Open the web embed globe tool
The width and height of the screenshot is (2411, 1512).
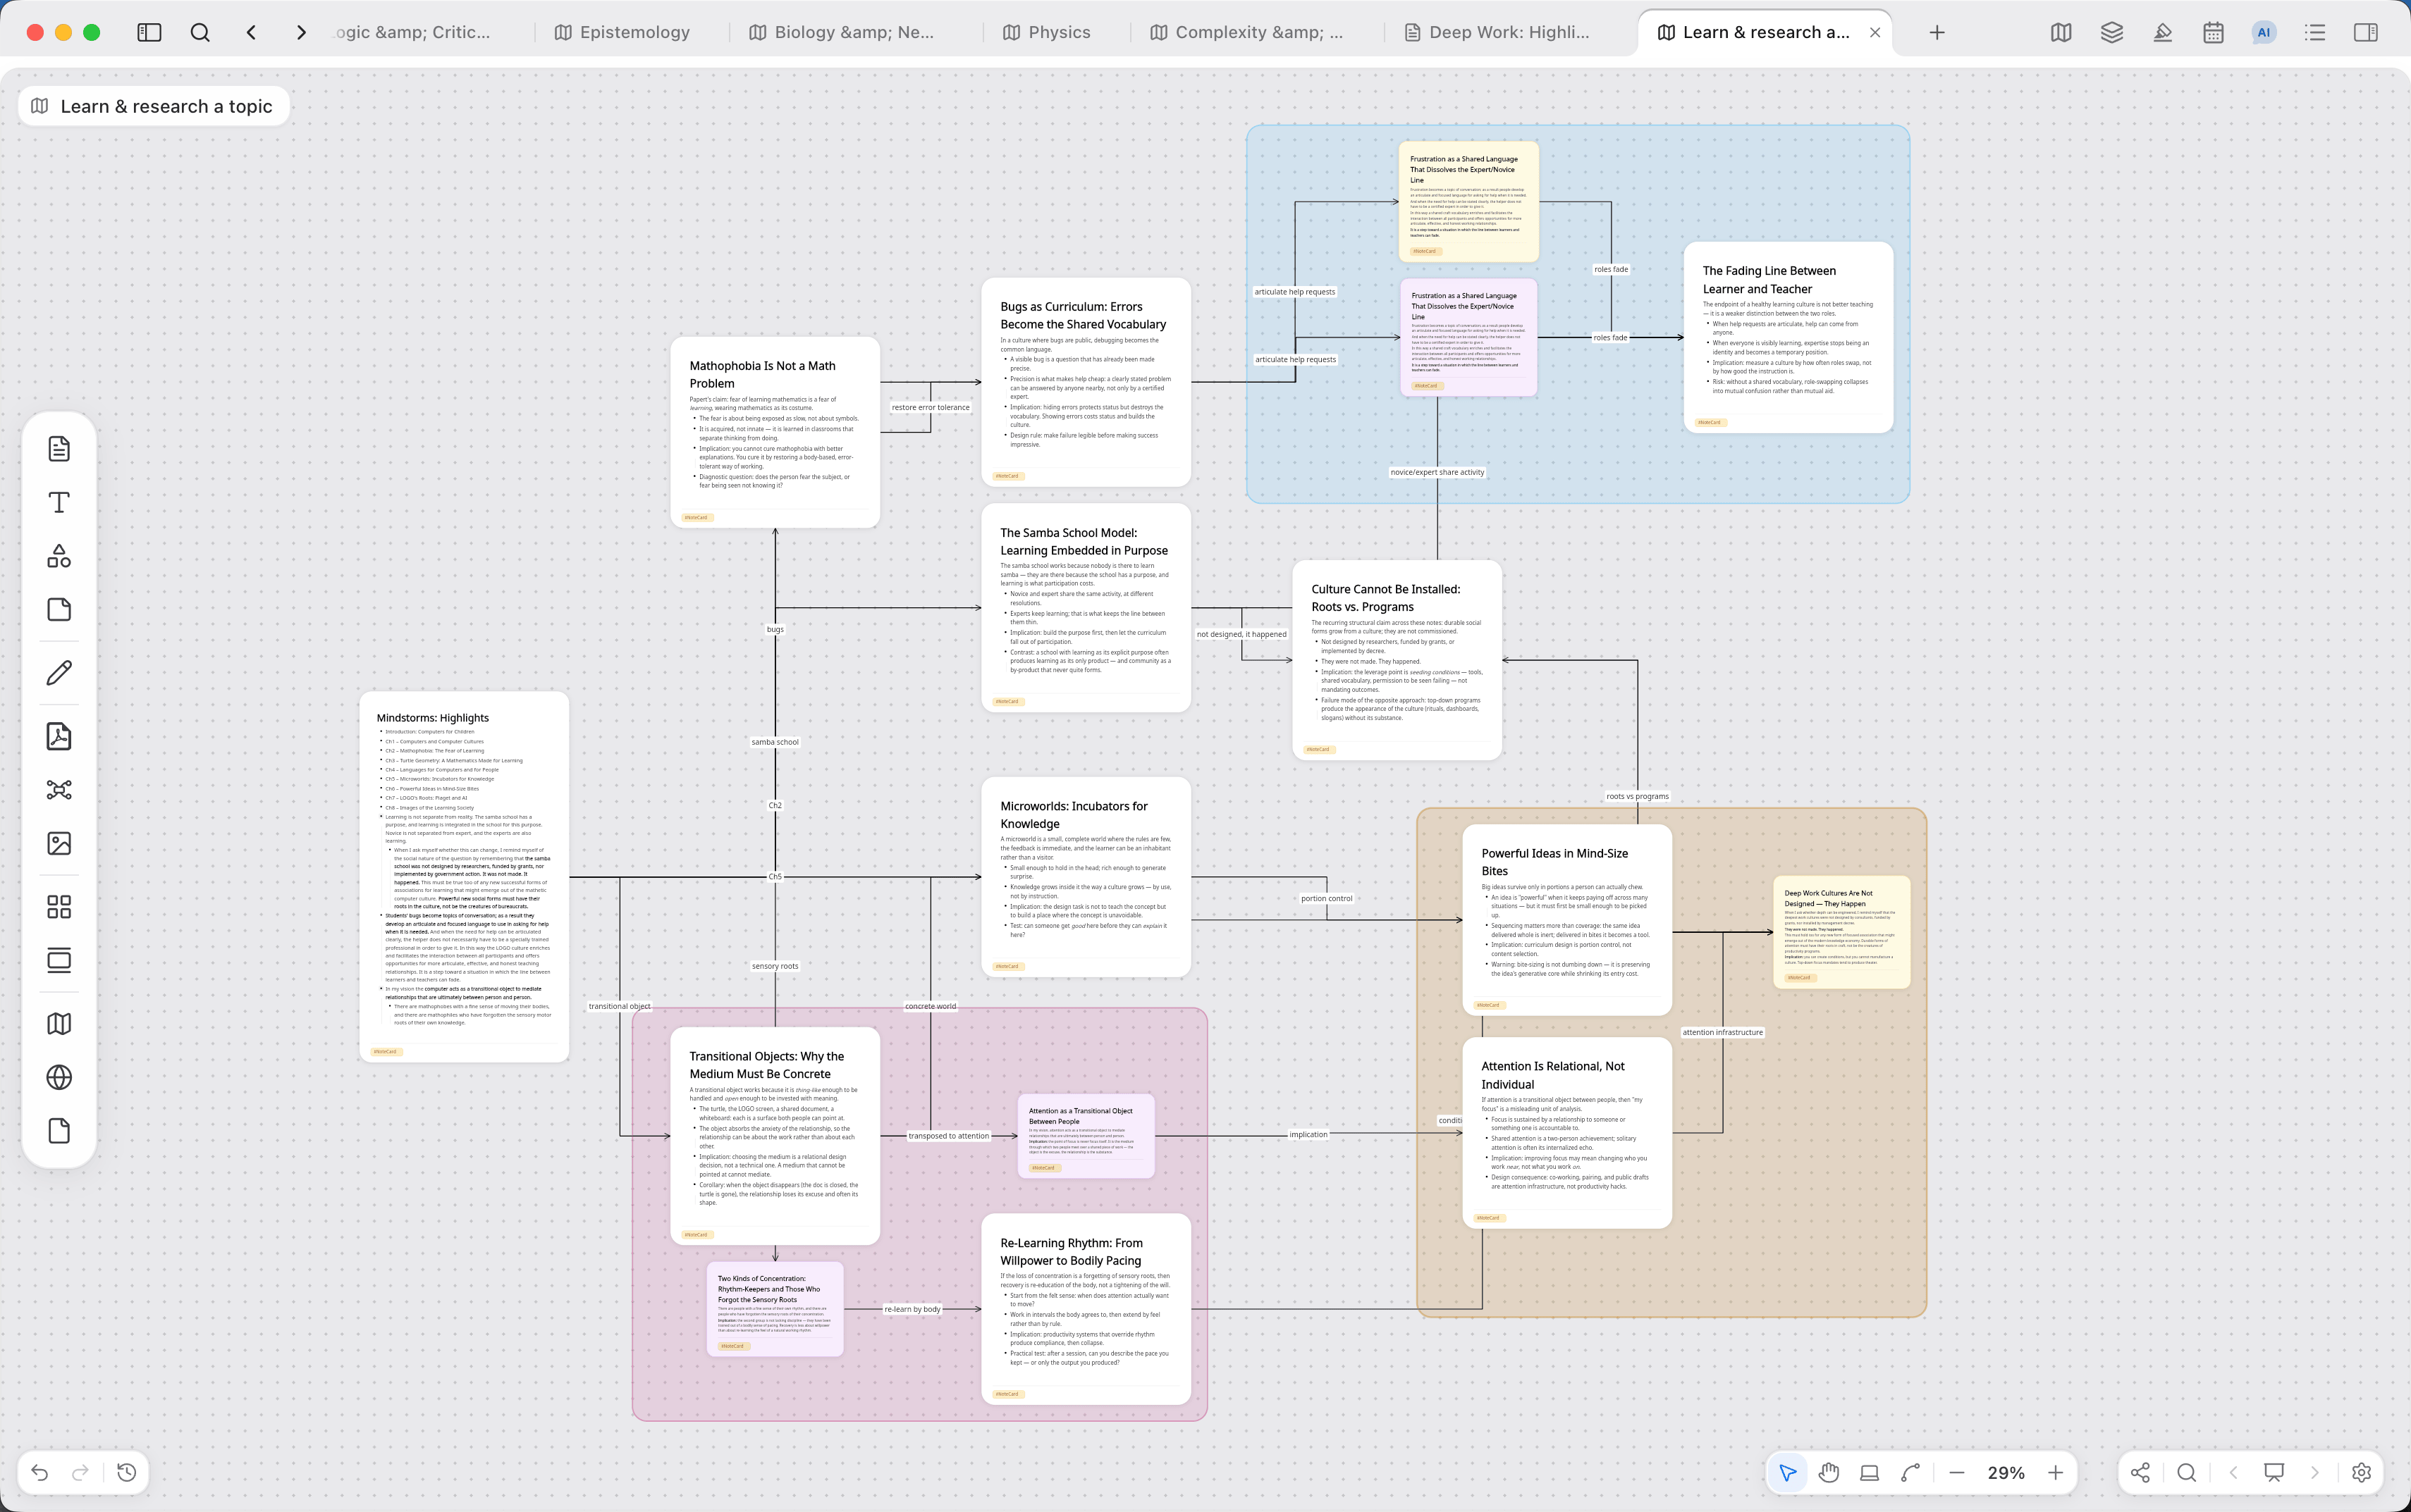tap(59, 1077)
